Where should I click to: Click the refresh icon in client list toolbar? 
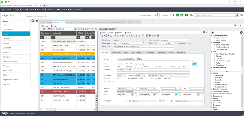click(x=45, y=29)
